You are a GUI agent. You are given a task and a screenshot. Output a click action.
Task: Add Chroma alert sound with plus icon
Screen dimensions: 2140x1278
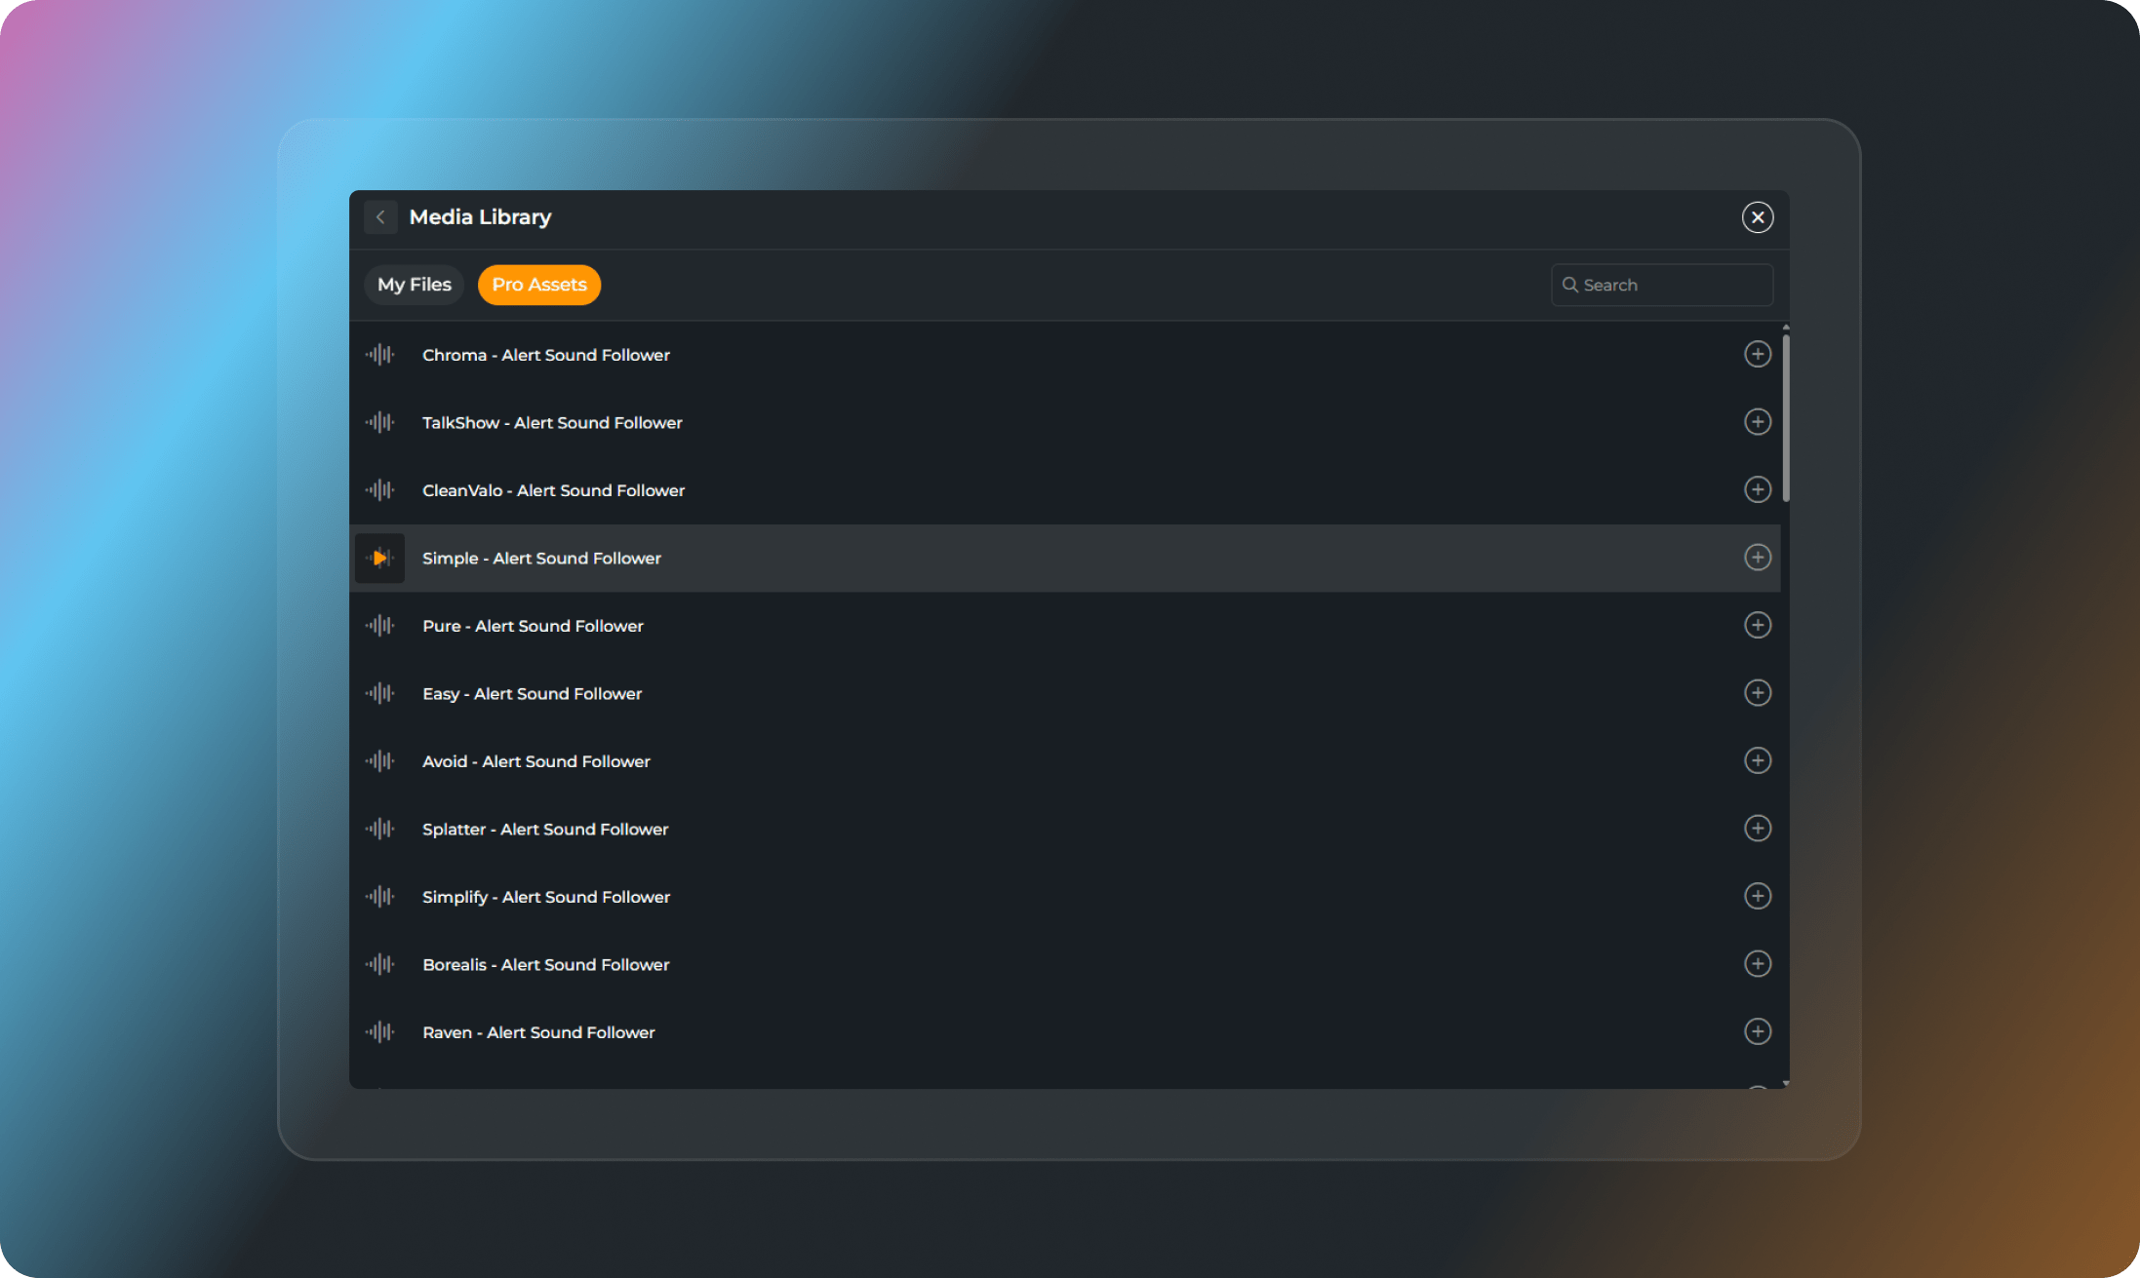[1757, 354]
